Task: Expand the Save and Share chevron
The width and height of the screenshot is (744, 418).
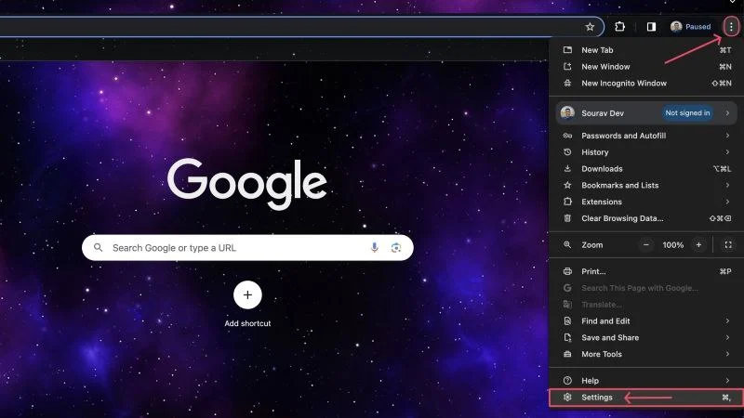Action: click(x=727, y=337)
